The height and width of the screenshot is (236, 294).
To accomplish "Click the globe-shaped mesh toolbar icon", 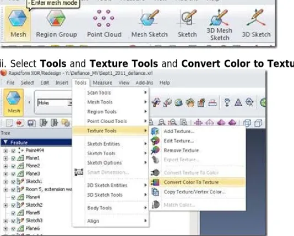I will 178,103.
